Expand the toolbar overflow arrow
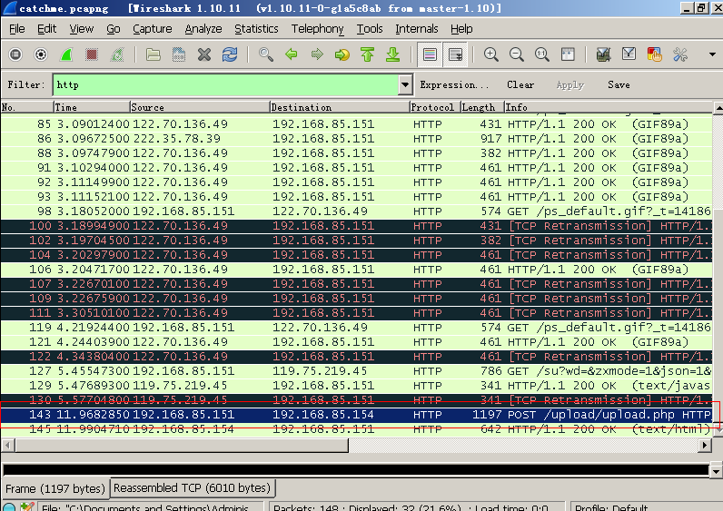The image size is (723, 511). pyautogui.click(x=712, y=54)
